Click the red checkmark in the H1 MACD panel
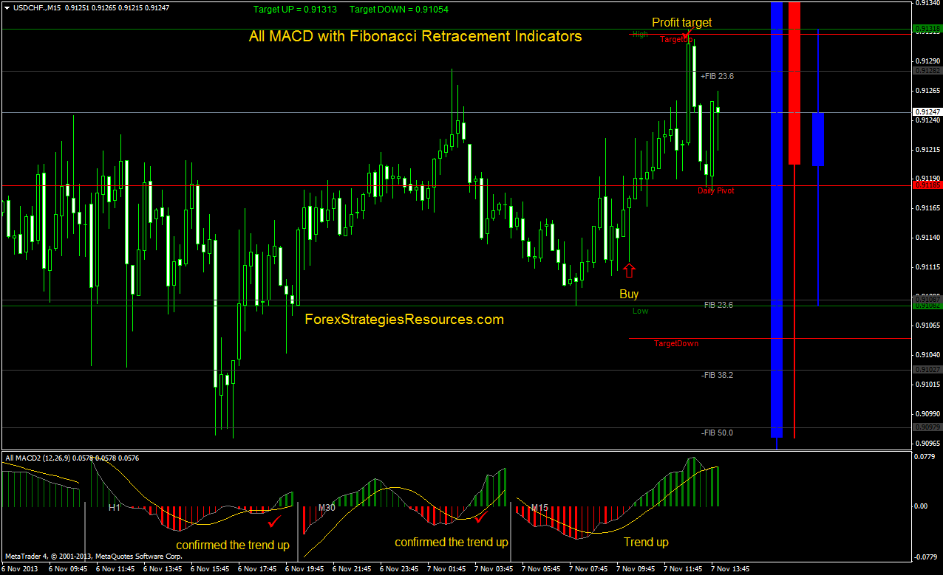The width and height of the screenshot is (943, 575). 274,521
